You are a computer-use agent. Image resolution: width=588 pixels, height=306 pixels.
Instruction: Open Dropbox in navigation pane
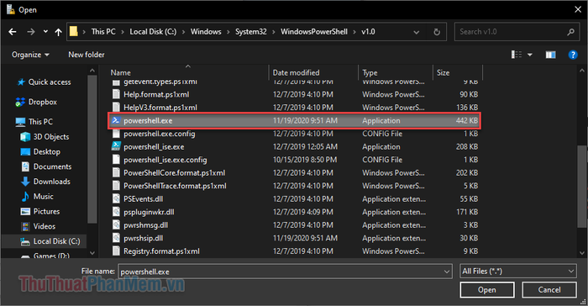pyautogui.click(x=36, y=102)
